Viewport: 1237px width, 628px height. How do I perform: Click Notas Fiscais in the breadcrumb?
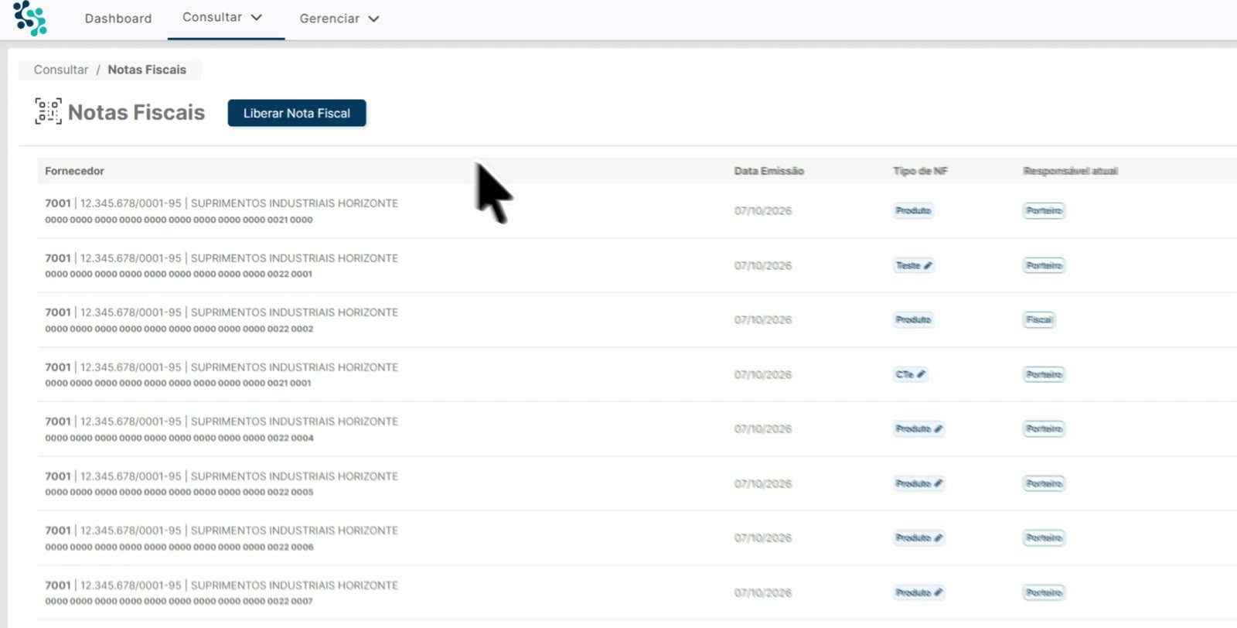click(147, 70)
